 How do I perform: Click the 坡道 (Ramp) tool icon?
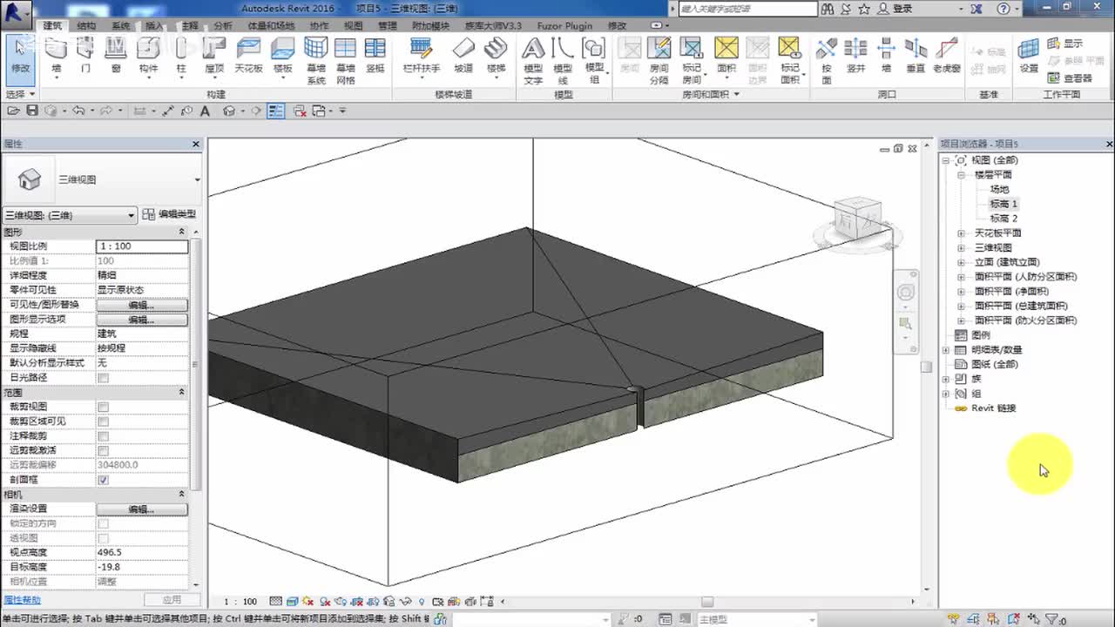click(x=463, y=54)
